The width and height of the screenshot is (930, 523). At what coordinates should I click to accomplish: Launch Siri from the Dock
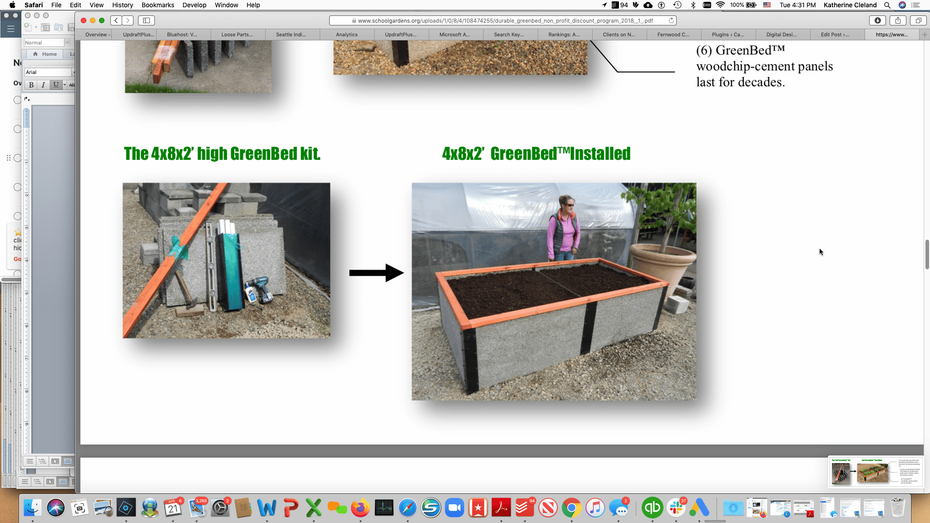[56, 508]
